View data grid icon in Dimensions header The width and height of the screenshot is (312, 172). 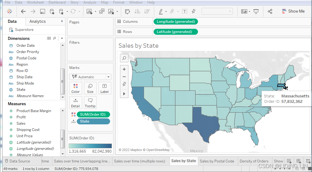[49, 38]
